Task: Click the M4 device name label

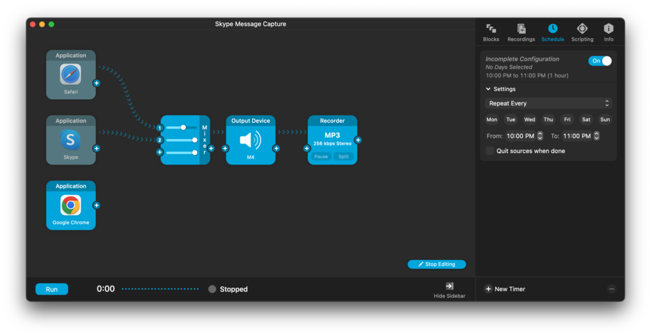Action: [250, 158]
